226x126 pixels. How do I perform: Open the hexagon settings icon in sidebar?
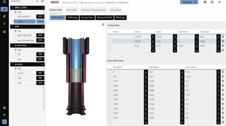[x=4, y=108]
